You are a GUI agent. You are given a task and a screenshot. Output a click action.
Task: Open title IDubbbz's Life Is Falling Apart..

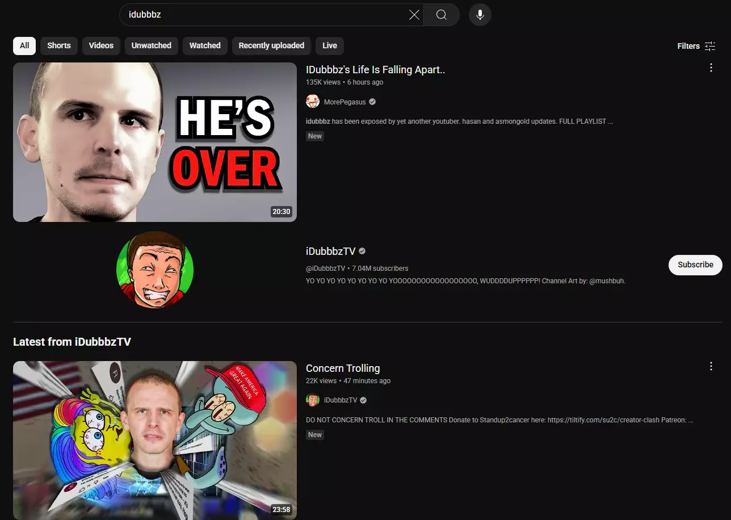(x=375, y=70)
